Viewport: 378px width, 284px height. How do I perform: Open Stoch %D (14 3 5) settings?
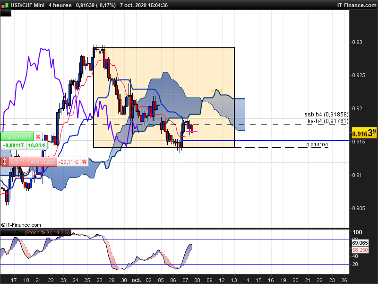click(48, 232)
